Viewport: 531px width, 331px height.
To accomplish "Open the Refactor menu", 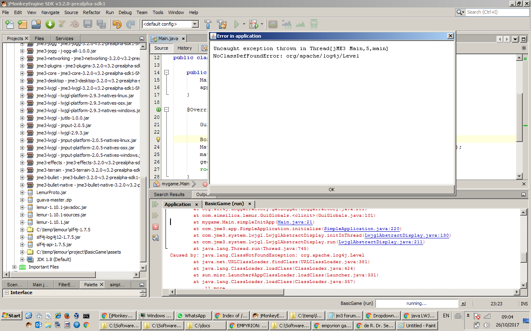I will coord(92,12).
